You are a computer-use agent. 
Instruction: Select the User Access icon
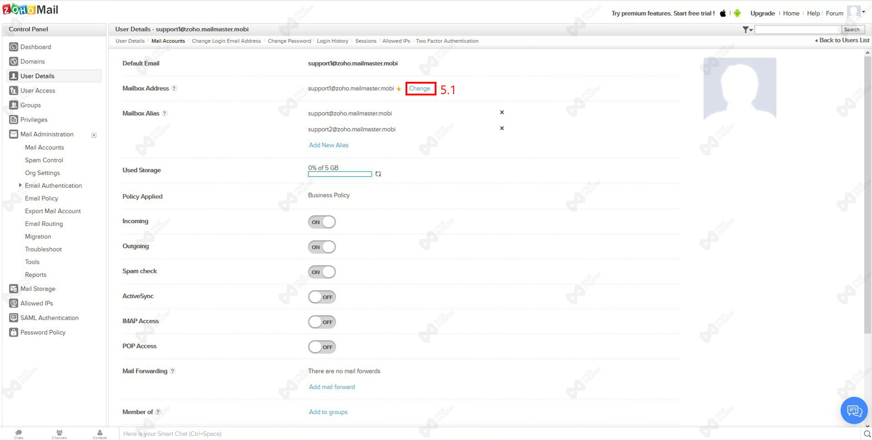point(14,90)
